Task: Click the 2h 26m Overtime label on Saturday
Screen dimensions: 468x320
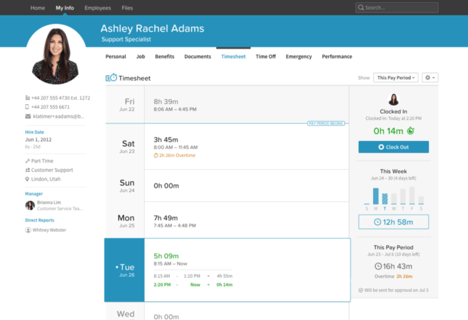Action: (x=177, y=155)
